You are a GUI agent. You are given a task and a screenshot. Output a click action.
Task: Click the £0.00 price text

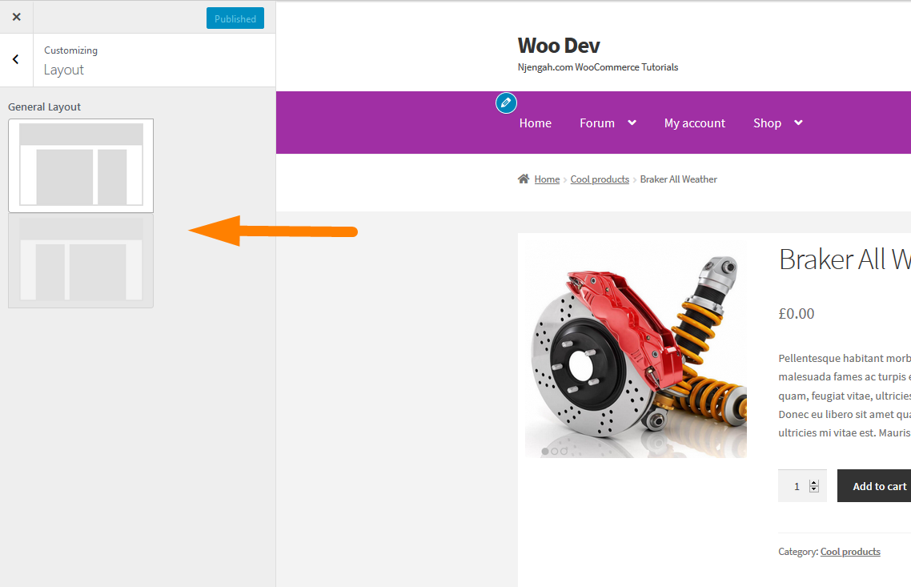(x=796, y=313)
